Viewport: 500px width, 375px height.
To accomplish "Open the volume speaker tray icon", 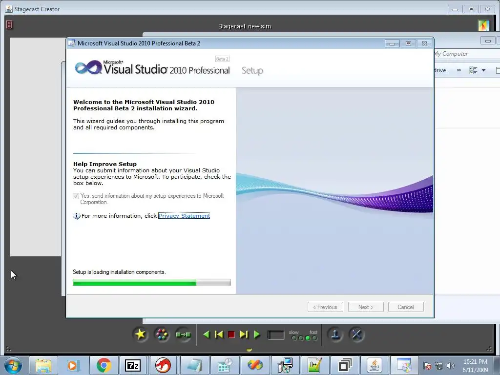I will point(451,366).
